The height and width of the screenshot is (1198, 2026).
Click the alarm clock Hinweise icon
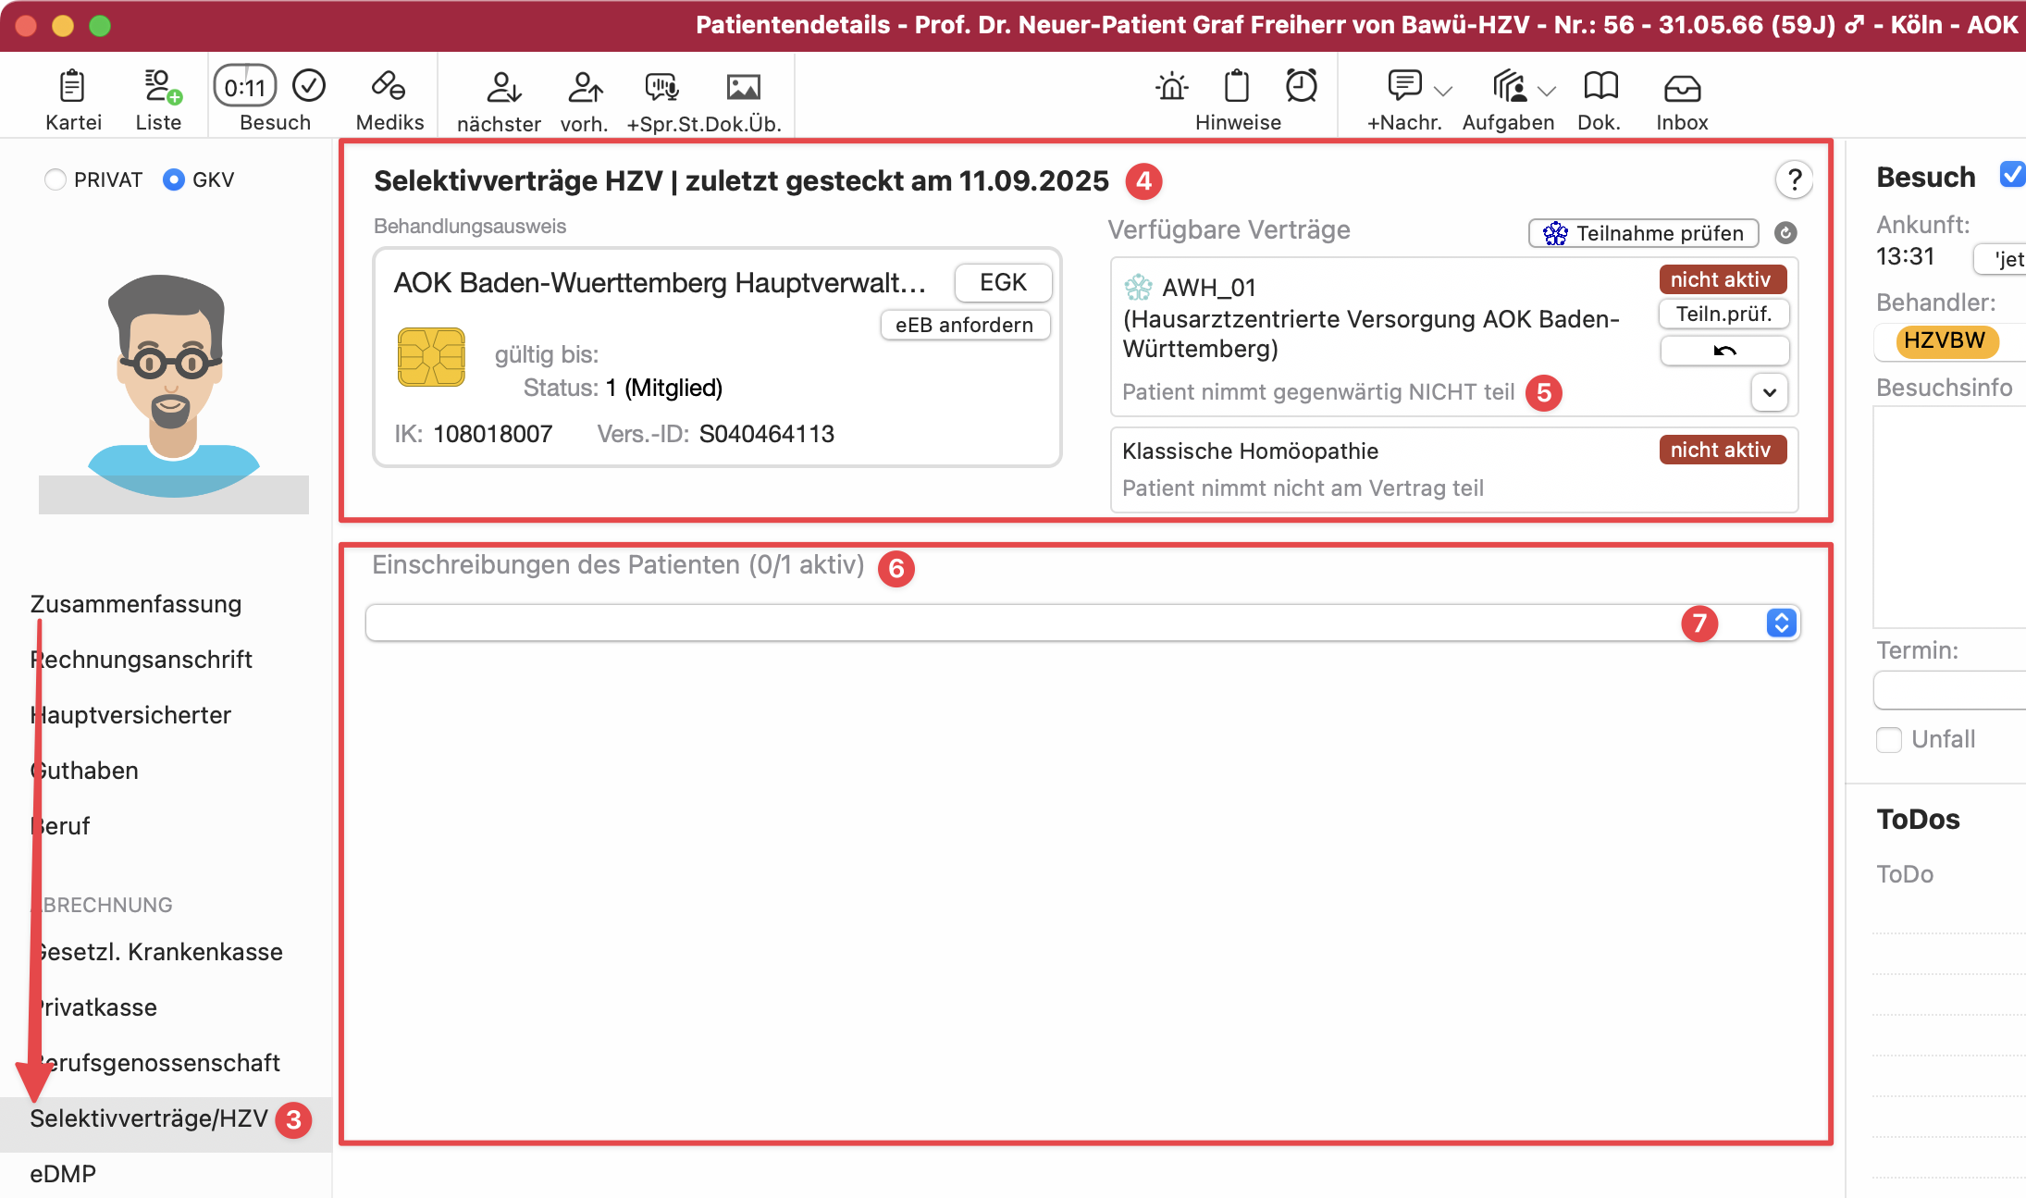tap(1301, 86)
